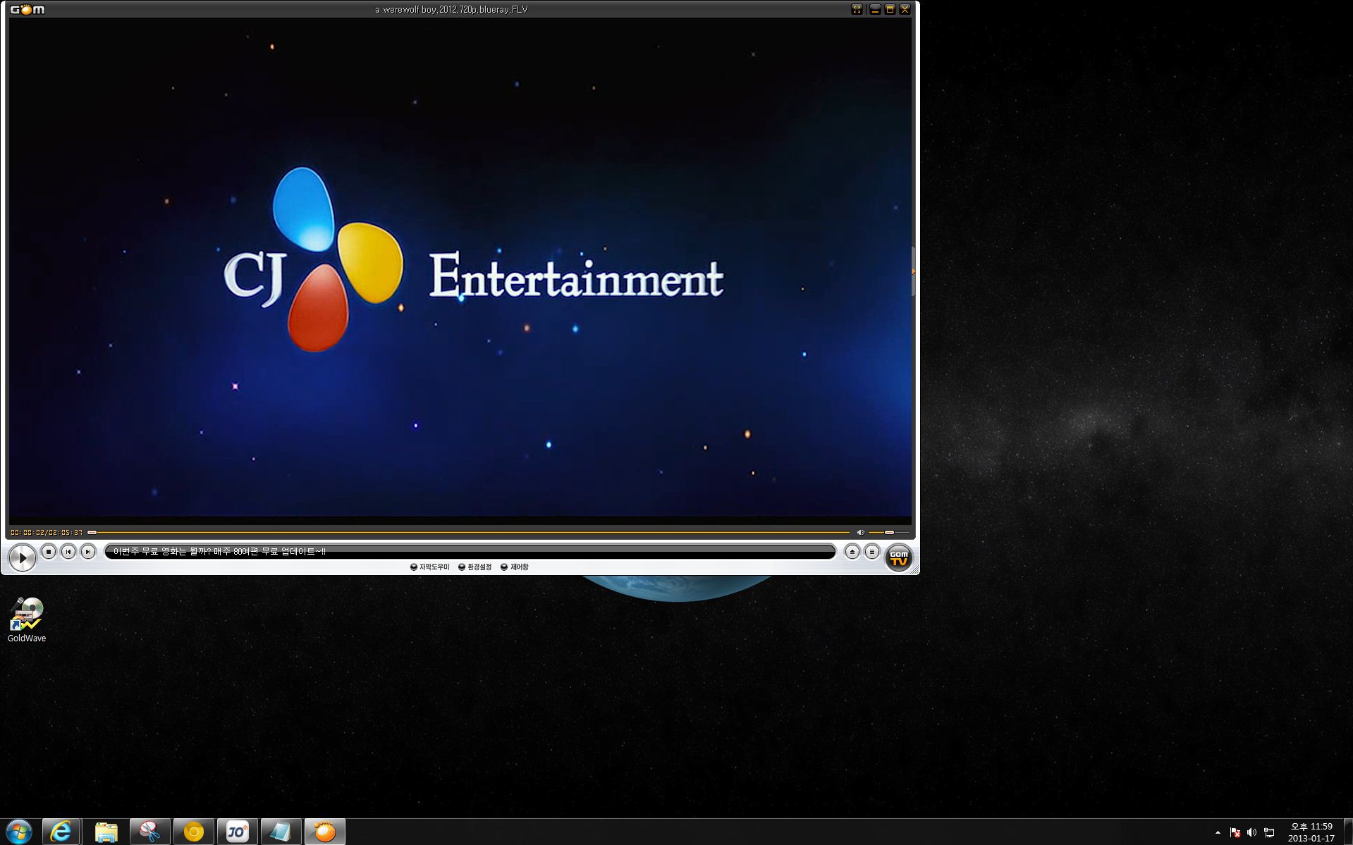The height and width of the screenshot is (845, 1353).
Task: Open system volume tray icon
Action: pyautogui.click(x=1251, y=832)
